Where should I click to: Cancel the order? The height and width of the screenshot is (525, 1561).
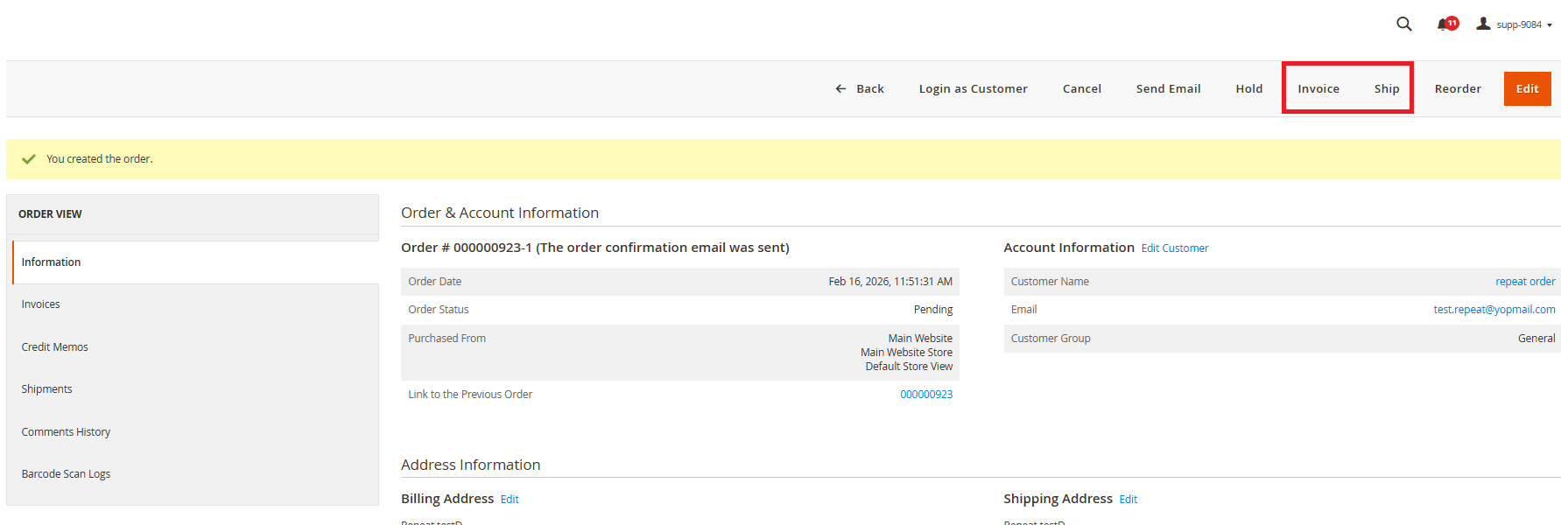click(x=1081, y=88)
